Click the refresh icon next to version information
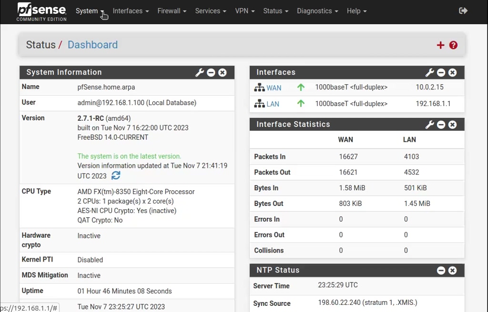The image size is (488, 312). 115,175
